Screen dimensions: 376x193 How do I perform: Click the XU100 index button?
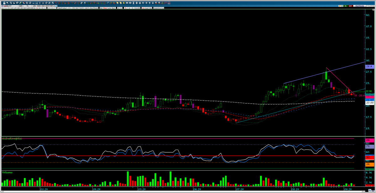tap(137, 8)
